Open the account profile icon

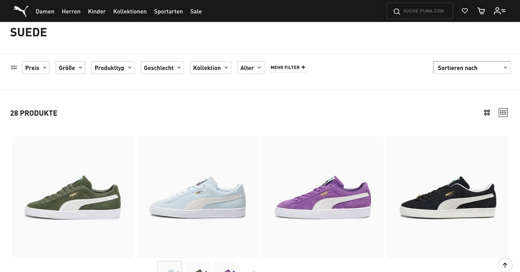pos(499,11)
